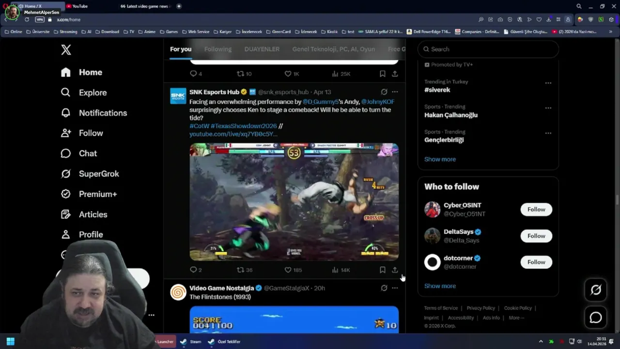The height and width of the screenshot is (349, 620).
Task: Open the SNK Esports Hub profile avatar
Action: point(178,96)
